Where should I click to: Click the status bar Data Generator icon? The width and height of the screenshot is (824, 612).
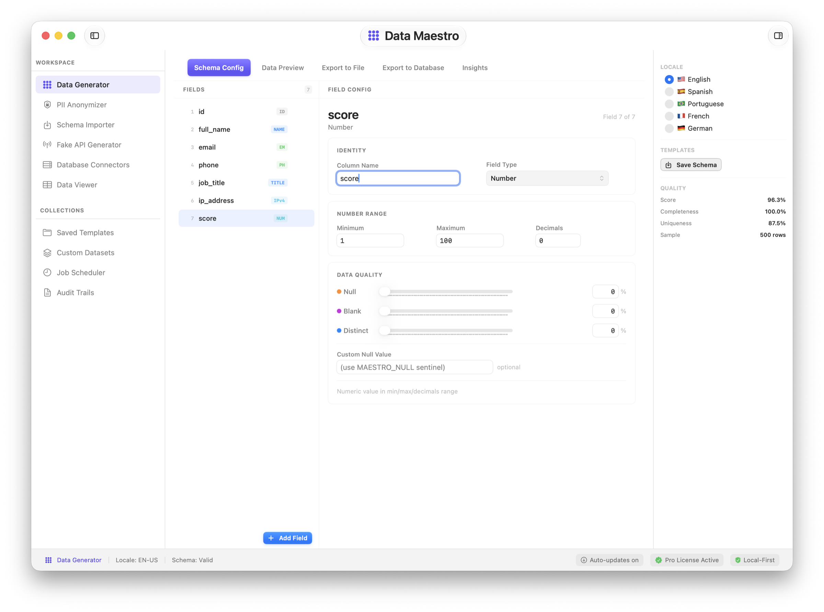click(x=48, y=560)
